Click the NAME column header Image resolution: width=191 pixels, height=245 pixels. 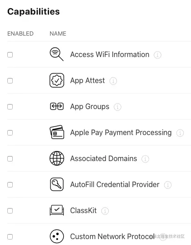click(58, 34)
